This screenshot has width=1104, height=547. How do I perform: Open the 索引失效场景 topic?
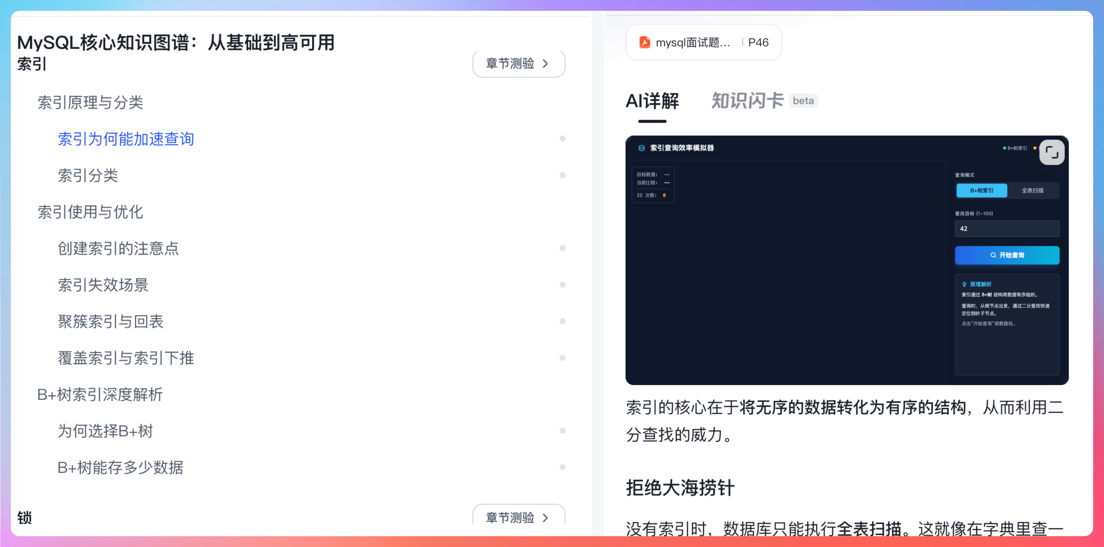[103, 285]
